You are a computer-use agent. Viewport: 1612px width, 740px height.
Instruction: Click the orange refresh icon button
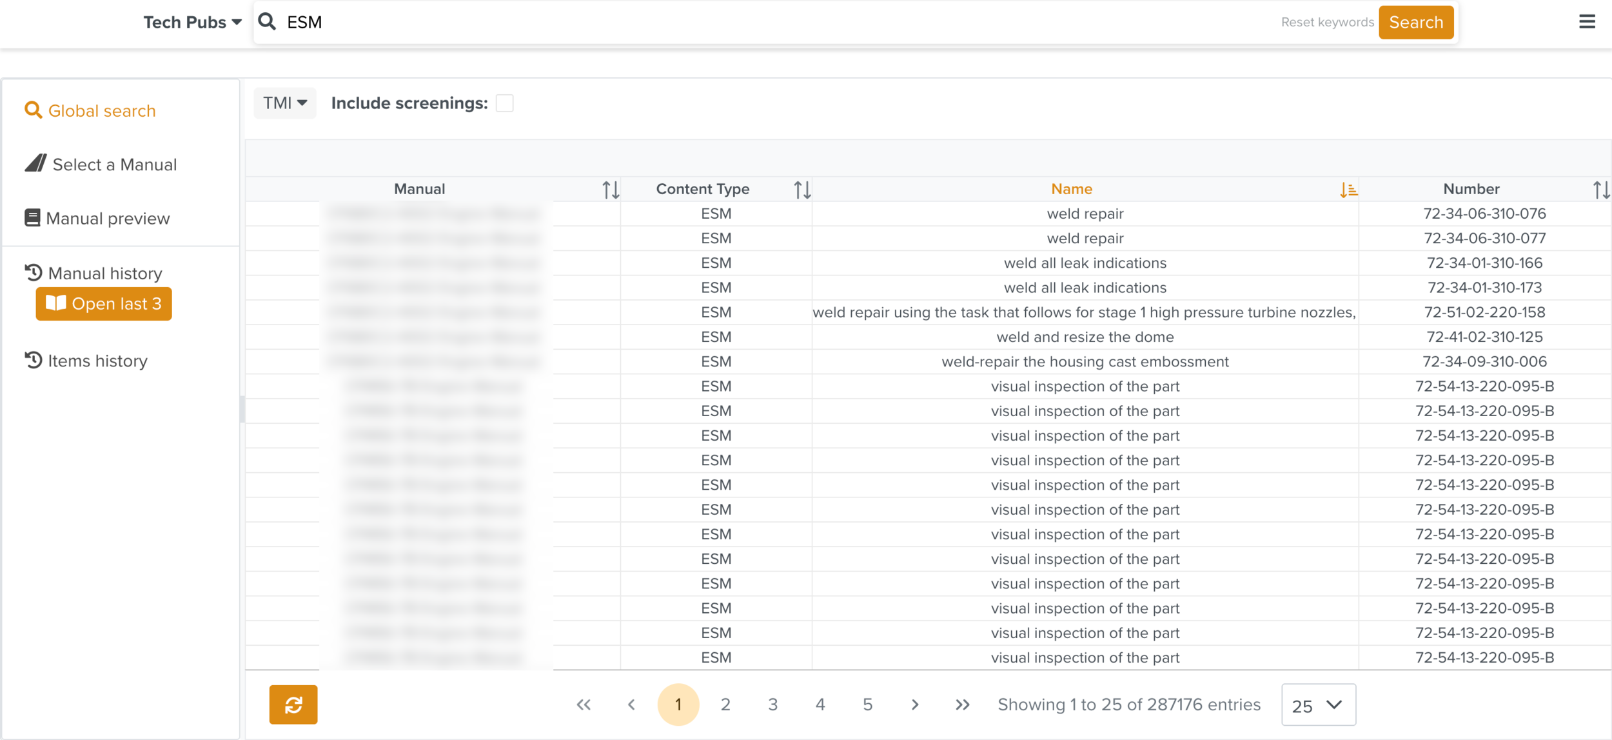[x=293, y=704]
